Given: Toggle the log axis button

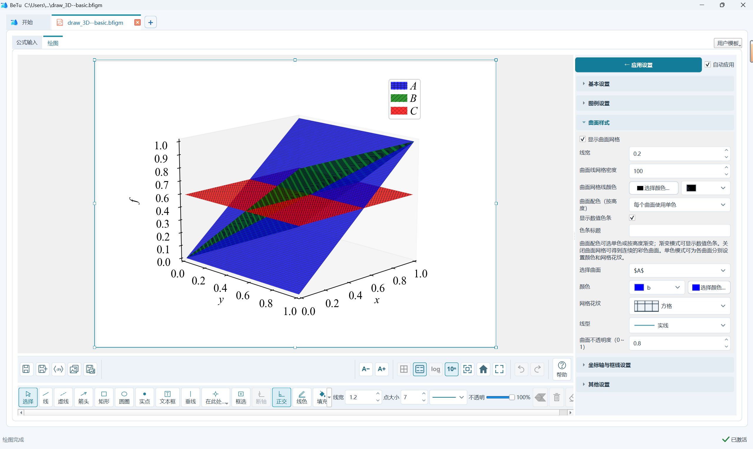Looking at the screenshot, I should tap(435, 369).
